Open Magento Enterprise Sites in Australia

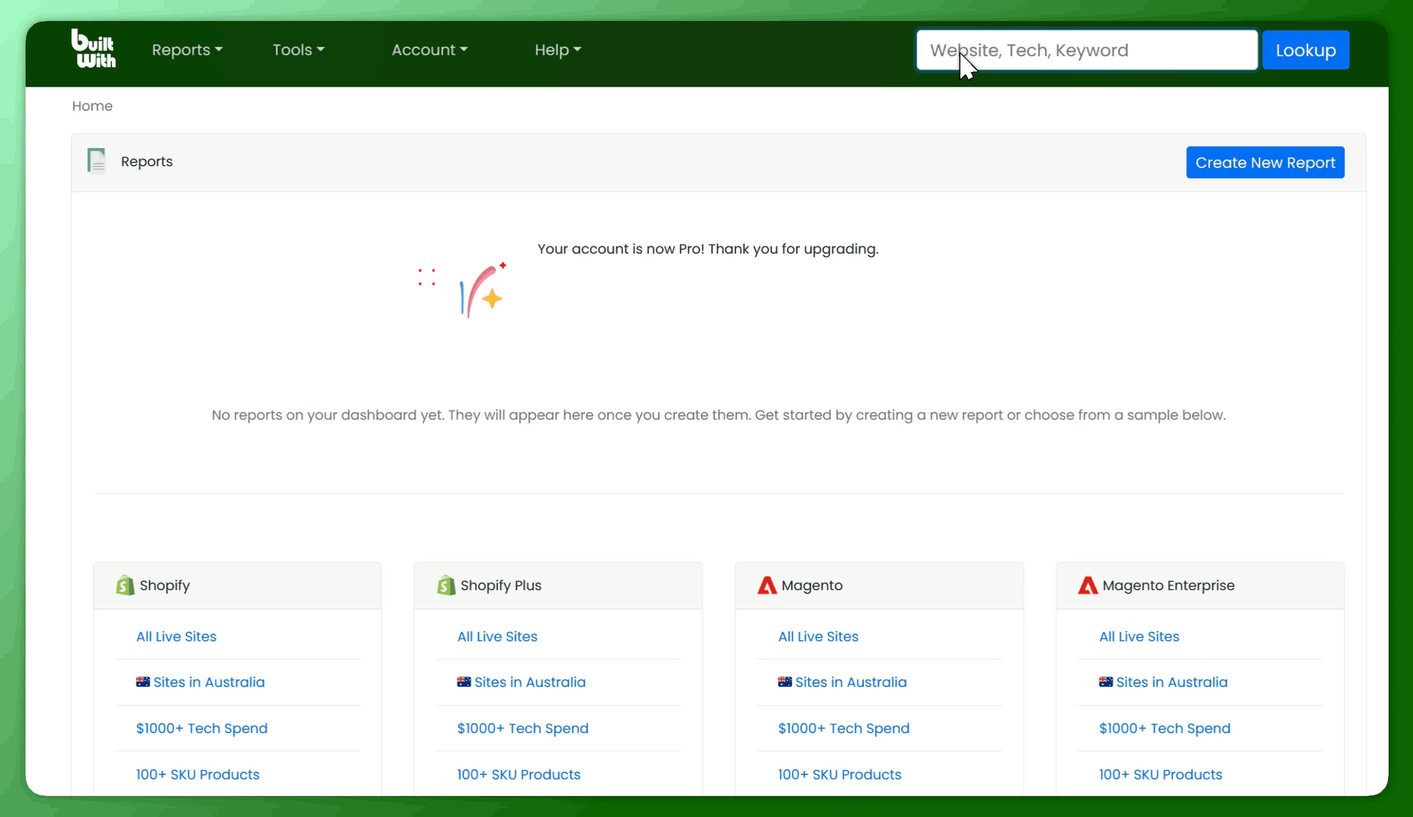[x=1171, y=682]
